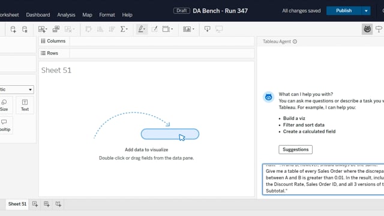This screenshot has width=384, height=216.
Task: Click the Columns shelf drop area
Action: coord(162,41)
